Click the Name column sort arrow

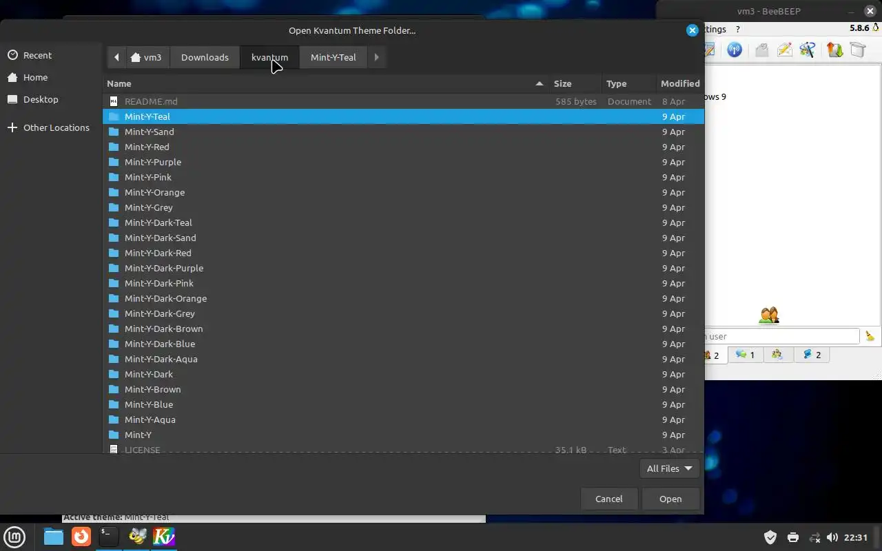[x=539, y=83]
